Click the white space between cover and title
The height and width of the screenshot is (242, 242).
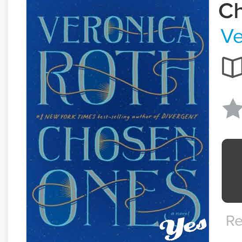click(x=213, y=121)
